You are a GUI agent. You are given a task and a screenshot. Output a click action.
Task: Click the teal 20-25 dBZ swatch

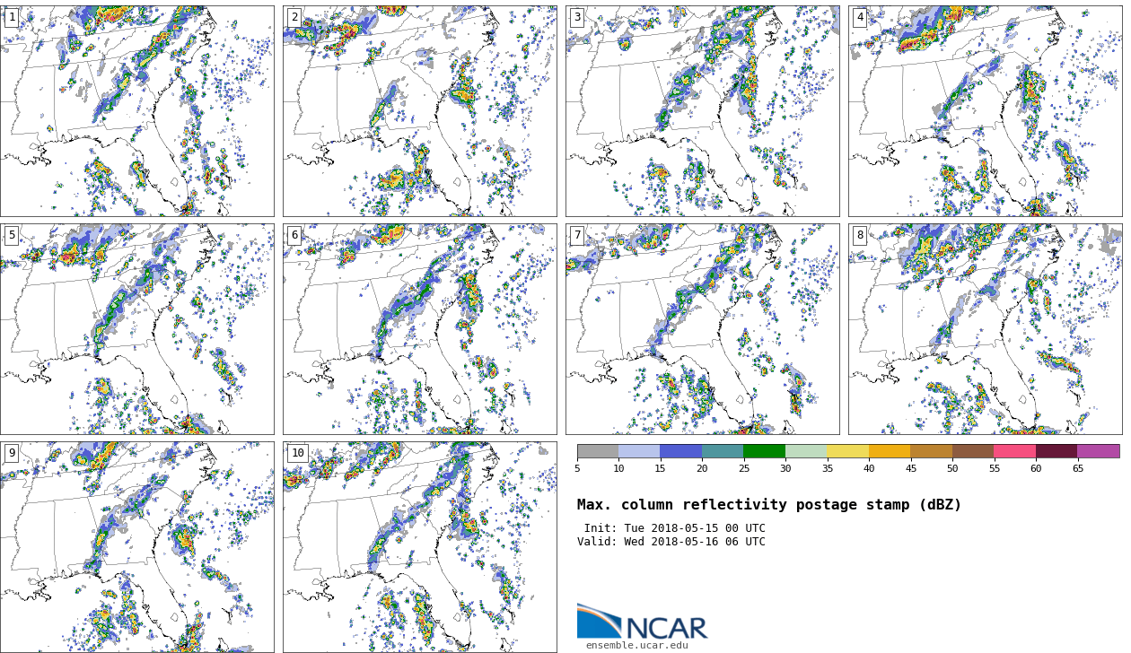(x=723, y=451)
